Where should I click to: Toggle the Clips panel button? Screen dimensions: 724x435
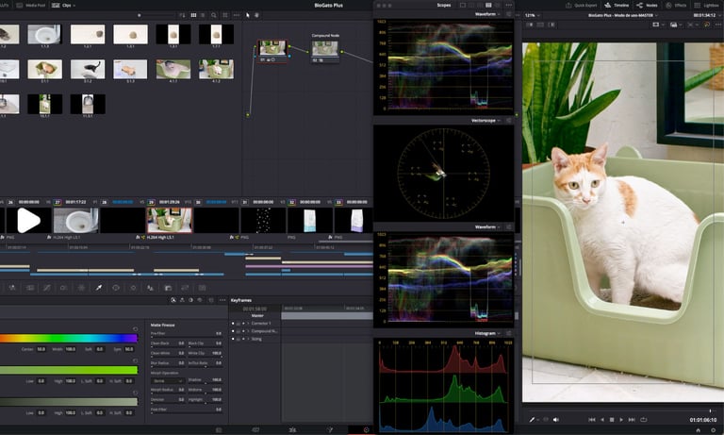(61, 6)
